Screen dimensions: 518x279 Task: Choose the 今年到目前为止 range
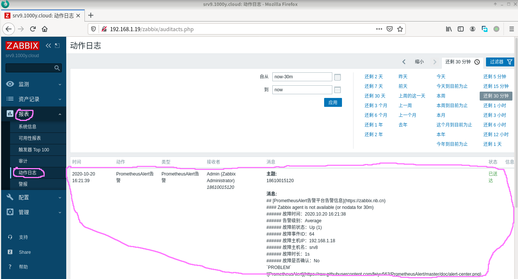[x=452, y=144]
